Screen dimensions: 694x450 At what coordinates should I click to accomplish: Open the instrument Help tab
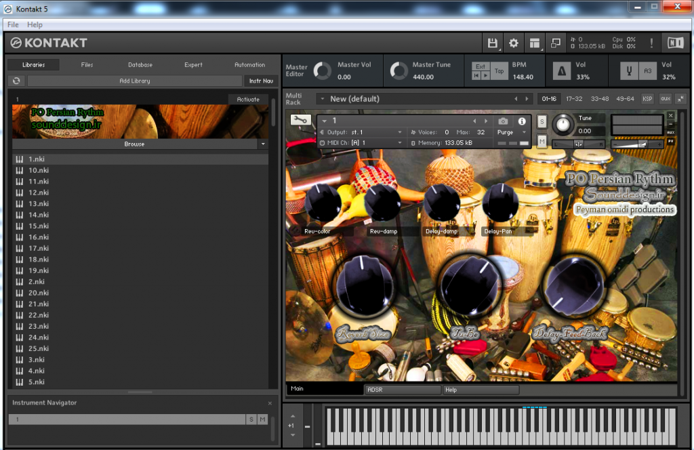pyautogui.click(x=481, y=390)
